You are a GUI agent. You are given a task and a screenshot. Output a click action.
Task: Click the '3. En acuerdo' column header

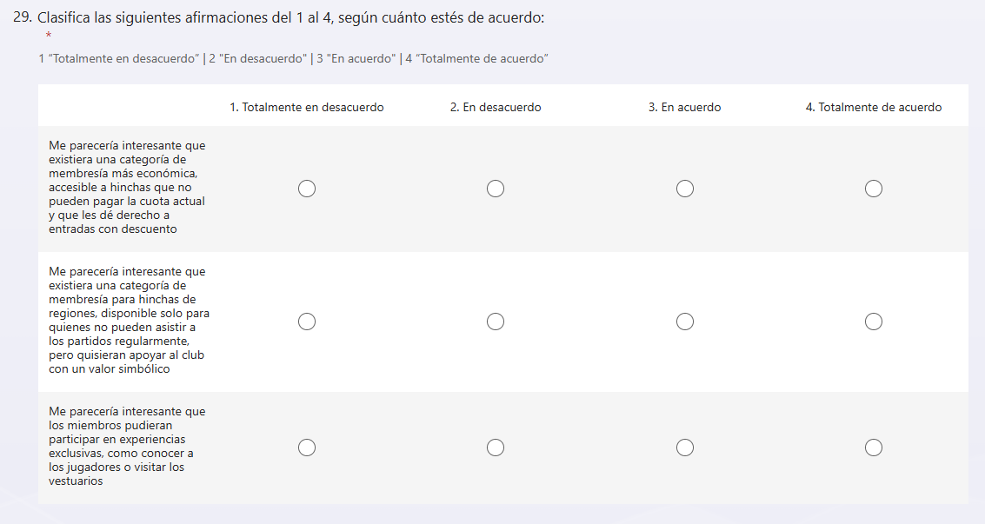(x=685, y=108)
